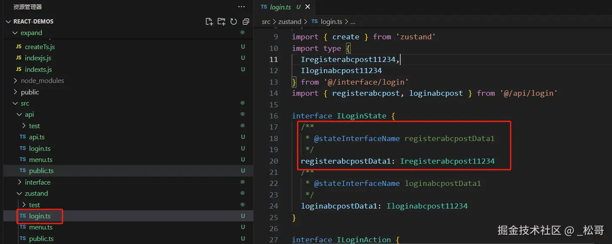
Task: Expand the interface folder
Action: point(37,182)
